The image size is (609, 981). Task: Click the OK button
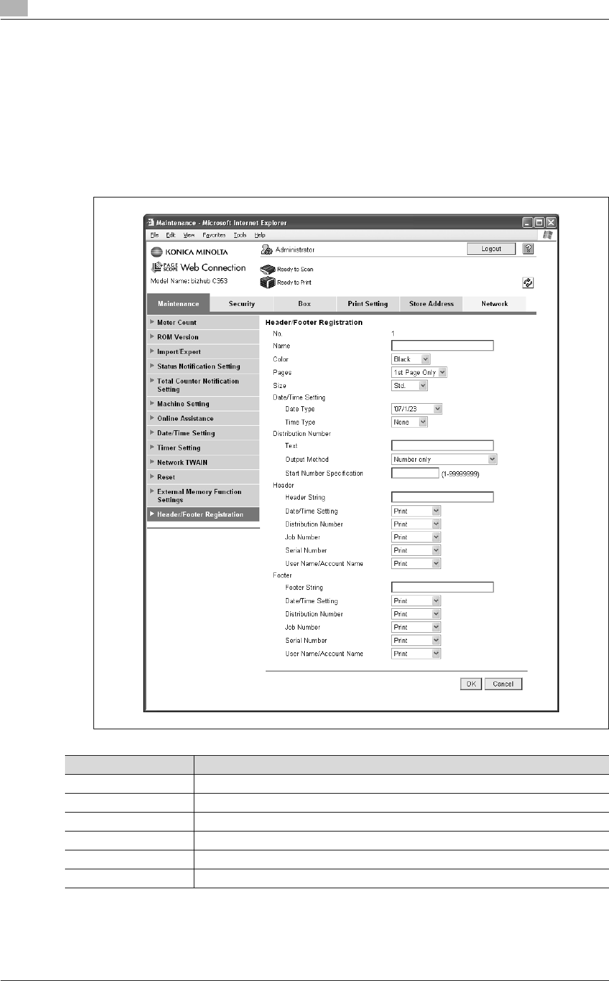(471, 684)
